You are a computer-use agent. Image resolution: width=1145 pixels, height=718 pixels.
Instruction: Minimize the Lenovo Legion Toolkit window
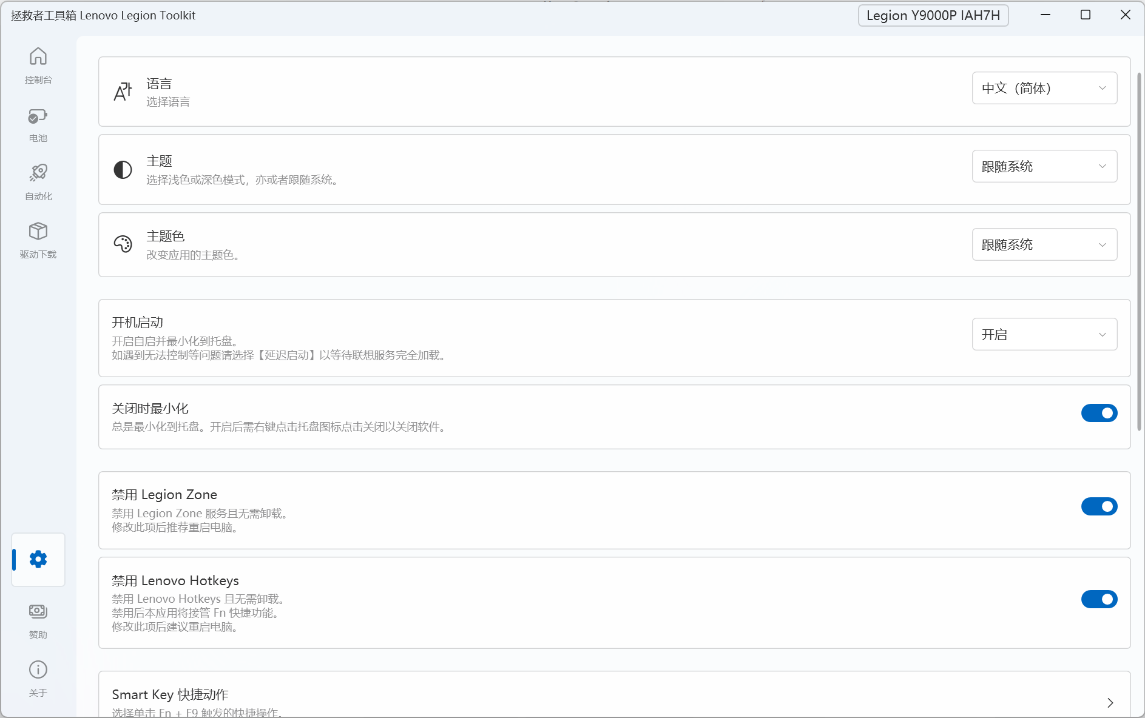coord(1045,15)
